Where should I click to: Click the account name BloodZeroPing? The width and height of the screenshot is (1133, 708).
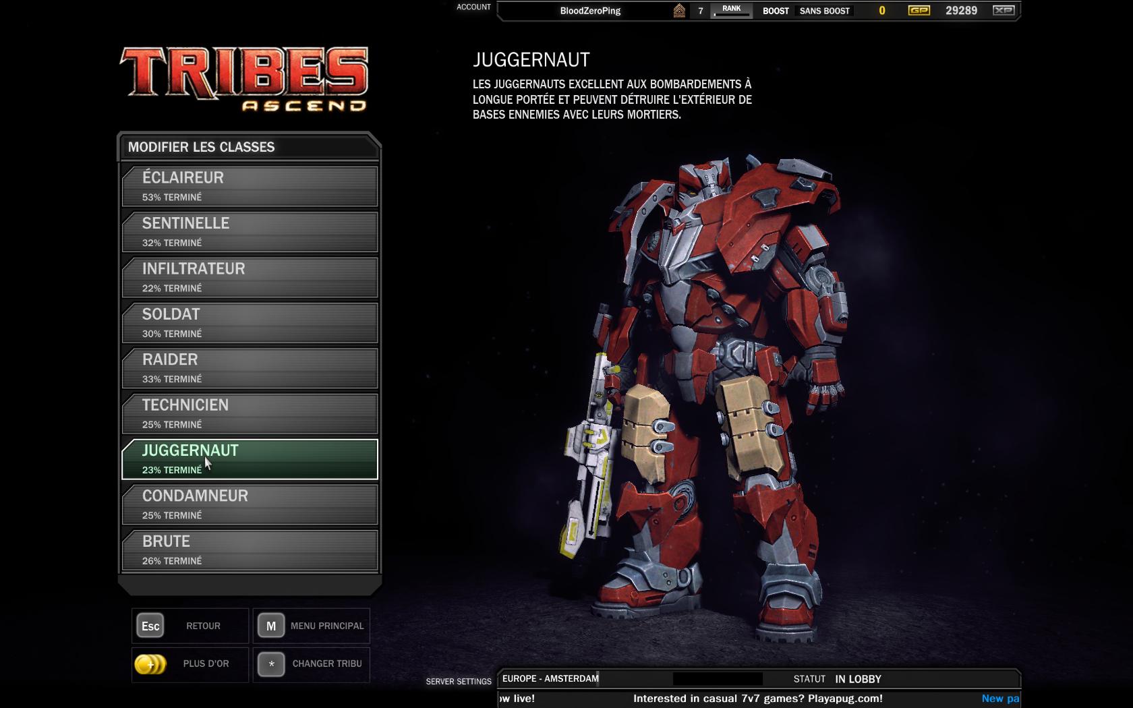click(590, 11)
